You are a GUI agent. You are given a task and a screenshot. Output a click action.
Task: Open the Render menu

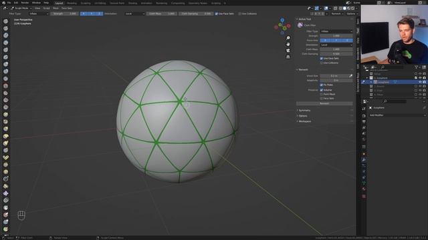(x=25, y=3)
